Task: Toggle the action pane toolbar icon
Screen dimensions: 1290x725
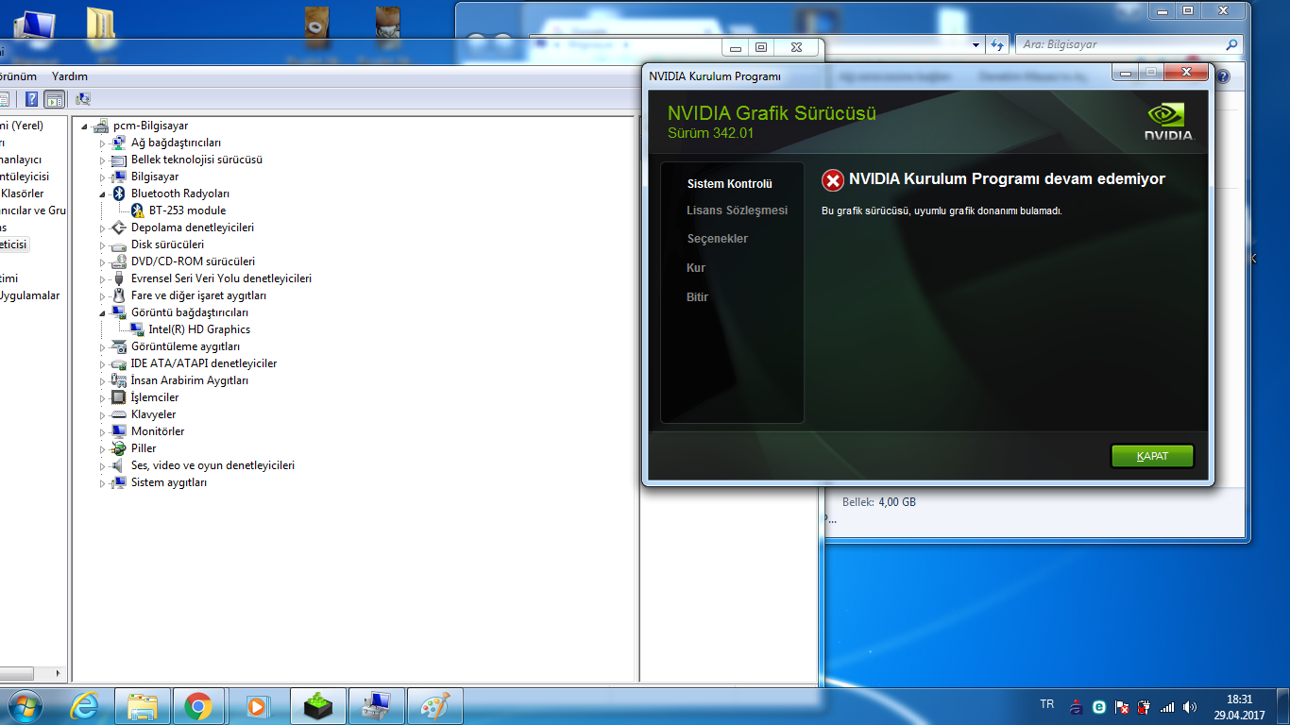Action: tap(54, 99)
